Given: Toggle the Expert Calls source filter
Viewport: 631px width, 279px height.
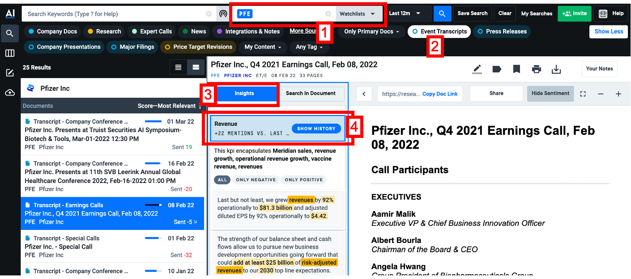Looking at the screenshot, I should click(x=152, y=32).
